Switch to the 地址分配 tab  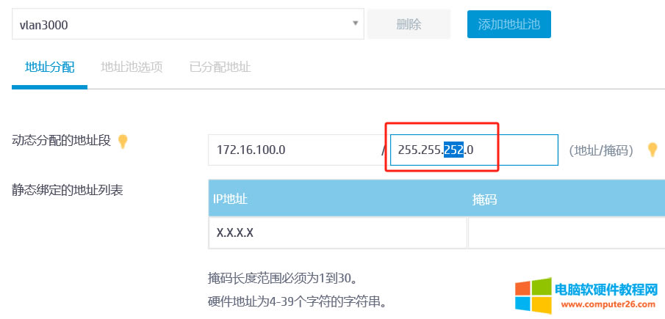[49, 67]
